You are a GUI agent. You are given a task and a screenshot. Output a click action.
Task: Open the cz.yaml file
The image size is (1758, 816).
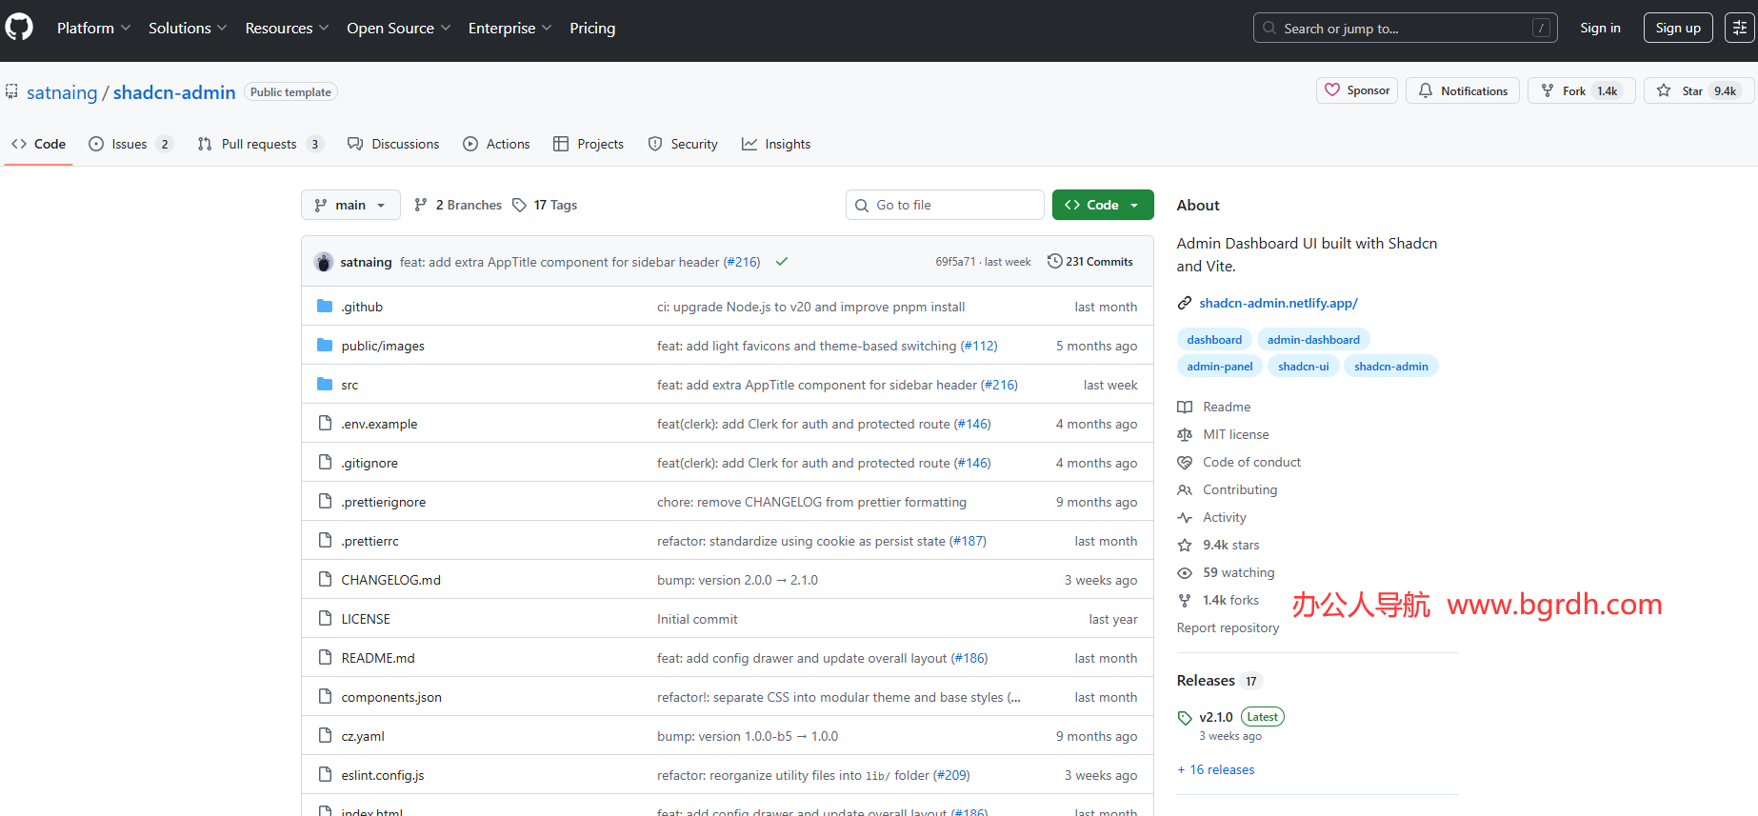click(363, 736)
